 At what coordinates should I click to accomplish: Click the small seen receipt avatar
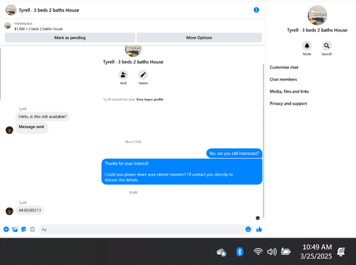(258, 218)
